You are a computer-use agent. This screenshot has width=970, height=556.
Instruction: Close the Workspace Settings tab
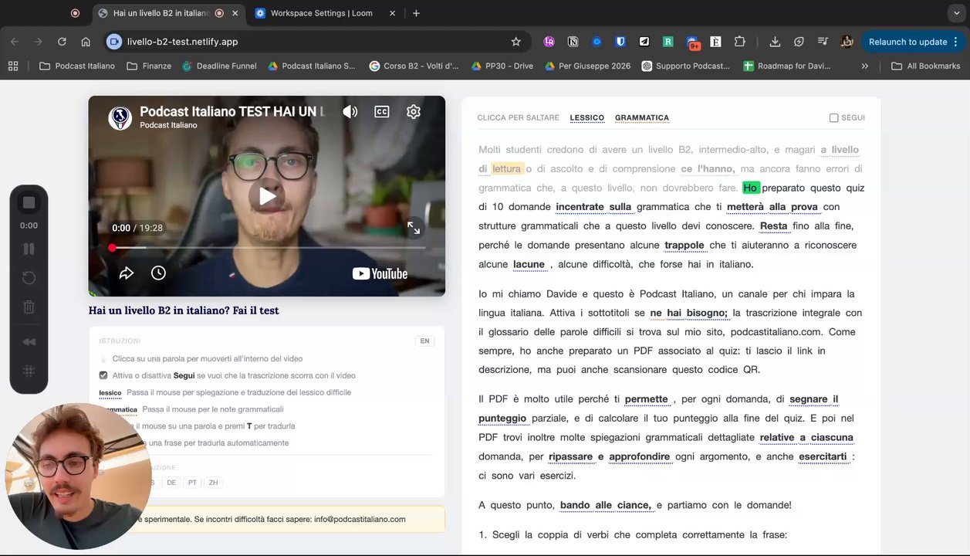tap(392, 13)
